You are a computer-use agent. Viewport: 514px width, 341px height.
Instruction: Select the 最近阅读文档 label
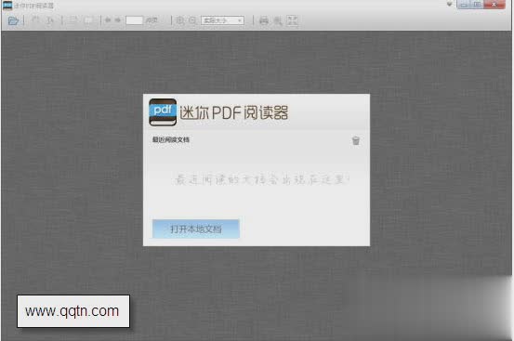(171, 140)
